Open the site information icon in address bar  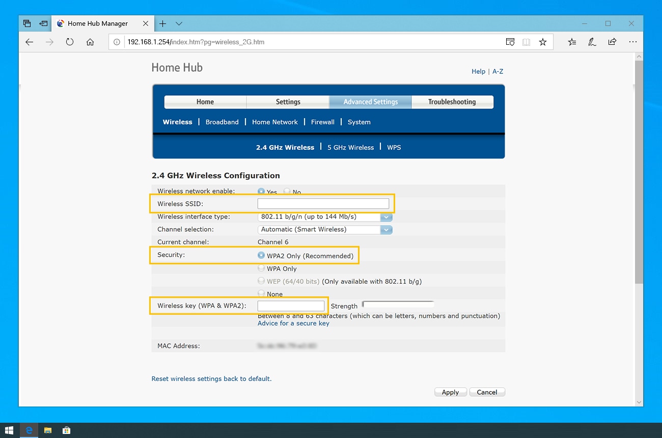click(x=117, y=42)
